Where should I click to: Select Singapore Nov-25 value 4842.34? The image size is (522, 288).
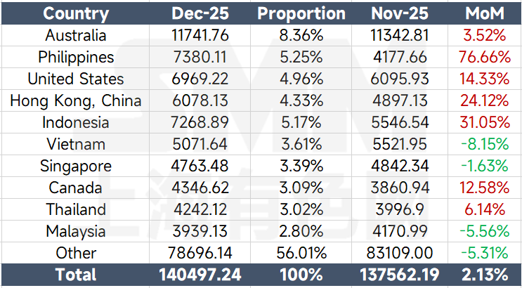399,166
